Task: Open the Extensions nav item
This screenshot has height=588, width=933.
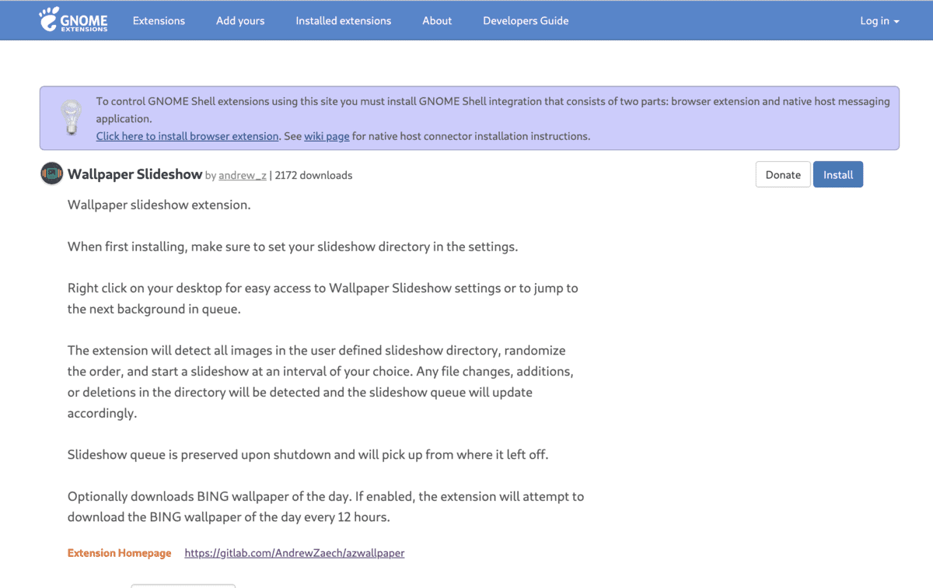Action: pos(159,20)
